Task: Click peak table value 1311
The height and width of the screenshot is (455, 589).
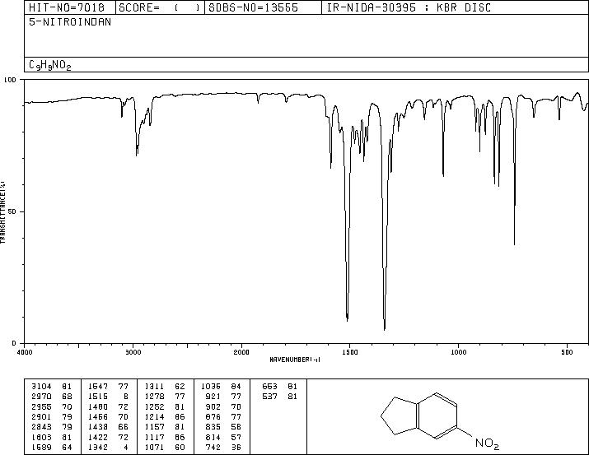Action: (154, 387)
